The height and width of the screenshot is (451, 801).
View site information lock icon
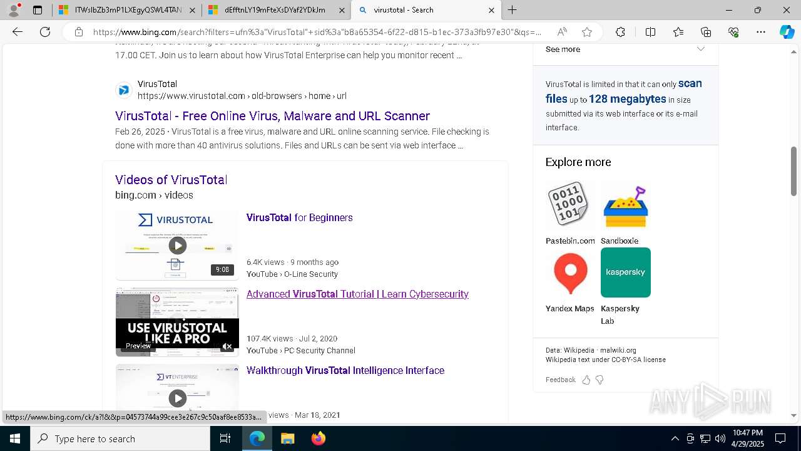(79, 32)
